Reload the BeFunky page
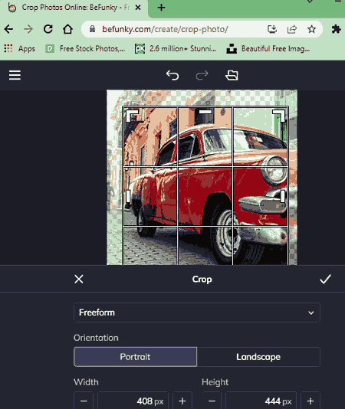 pyautogui.click(x=48, y=29)
